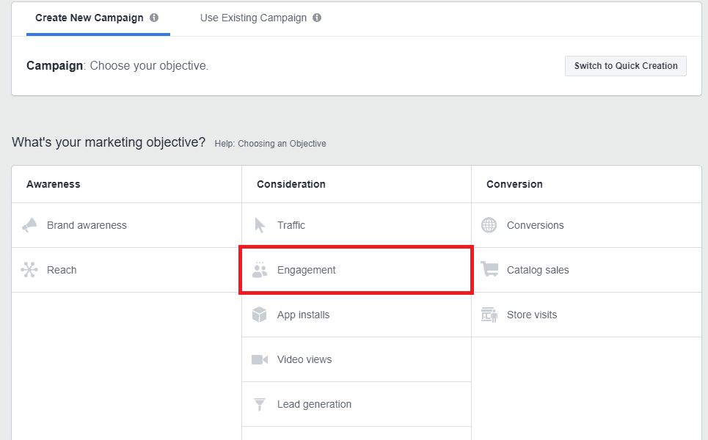Click the Video views camera icon
Image resolution: width=708 pixels, height=440 pixels.
point(260,359)
